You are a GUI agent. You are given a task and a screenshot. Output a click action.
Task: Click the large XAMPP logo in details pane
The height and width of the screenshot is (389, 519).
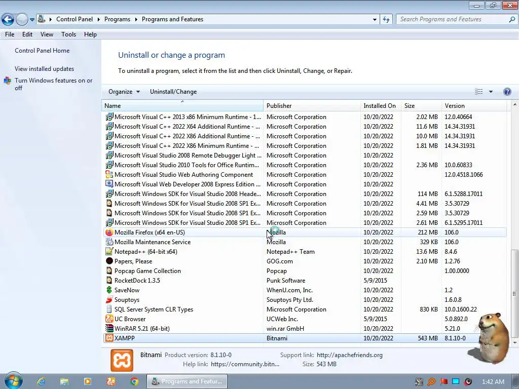click(x=122, y=360)
